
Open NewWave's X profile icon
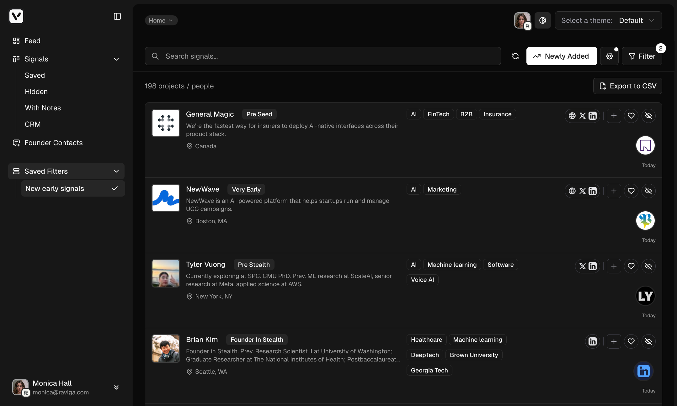click(x=583, y=191)
